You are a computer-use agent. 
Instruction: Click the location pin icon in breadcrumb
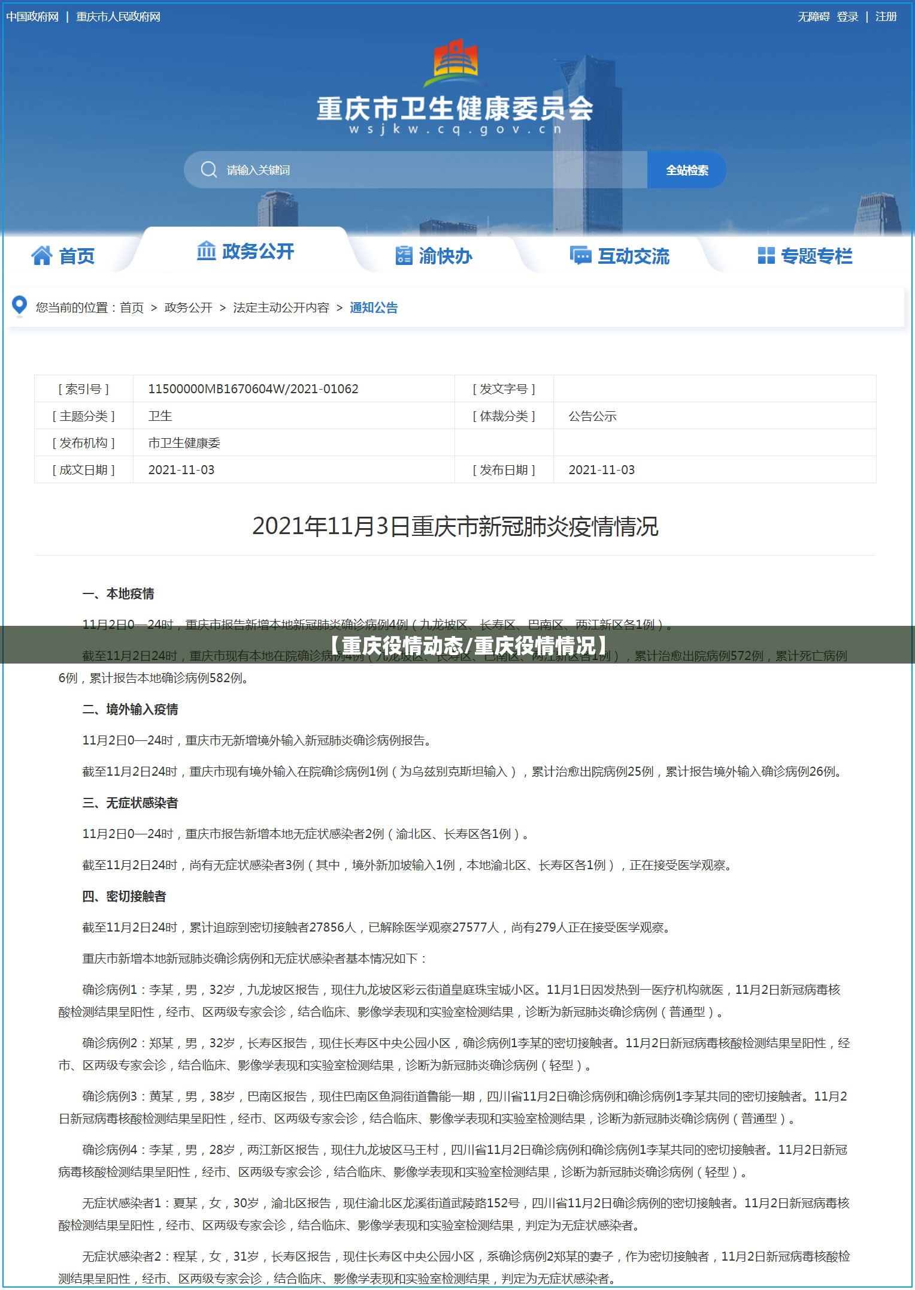[20, 306]
